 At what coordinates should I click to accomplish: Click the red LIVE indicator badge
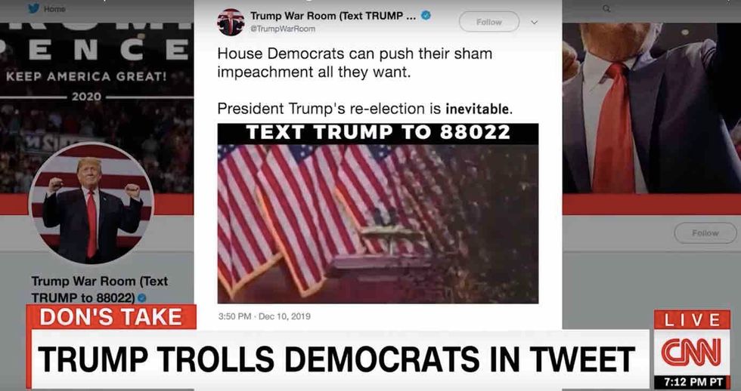coord(693,320)
